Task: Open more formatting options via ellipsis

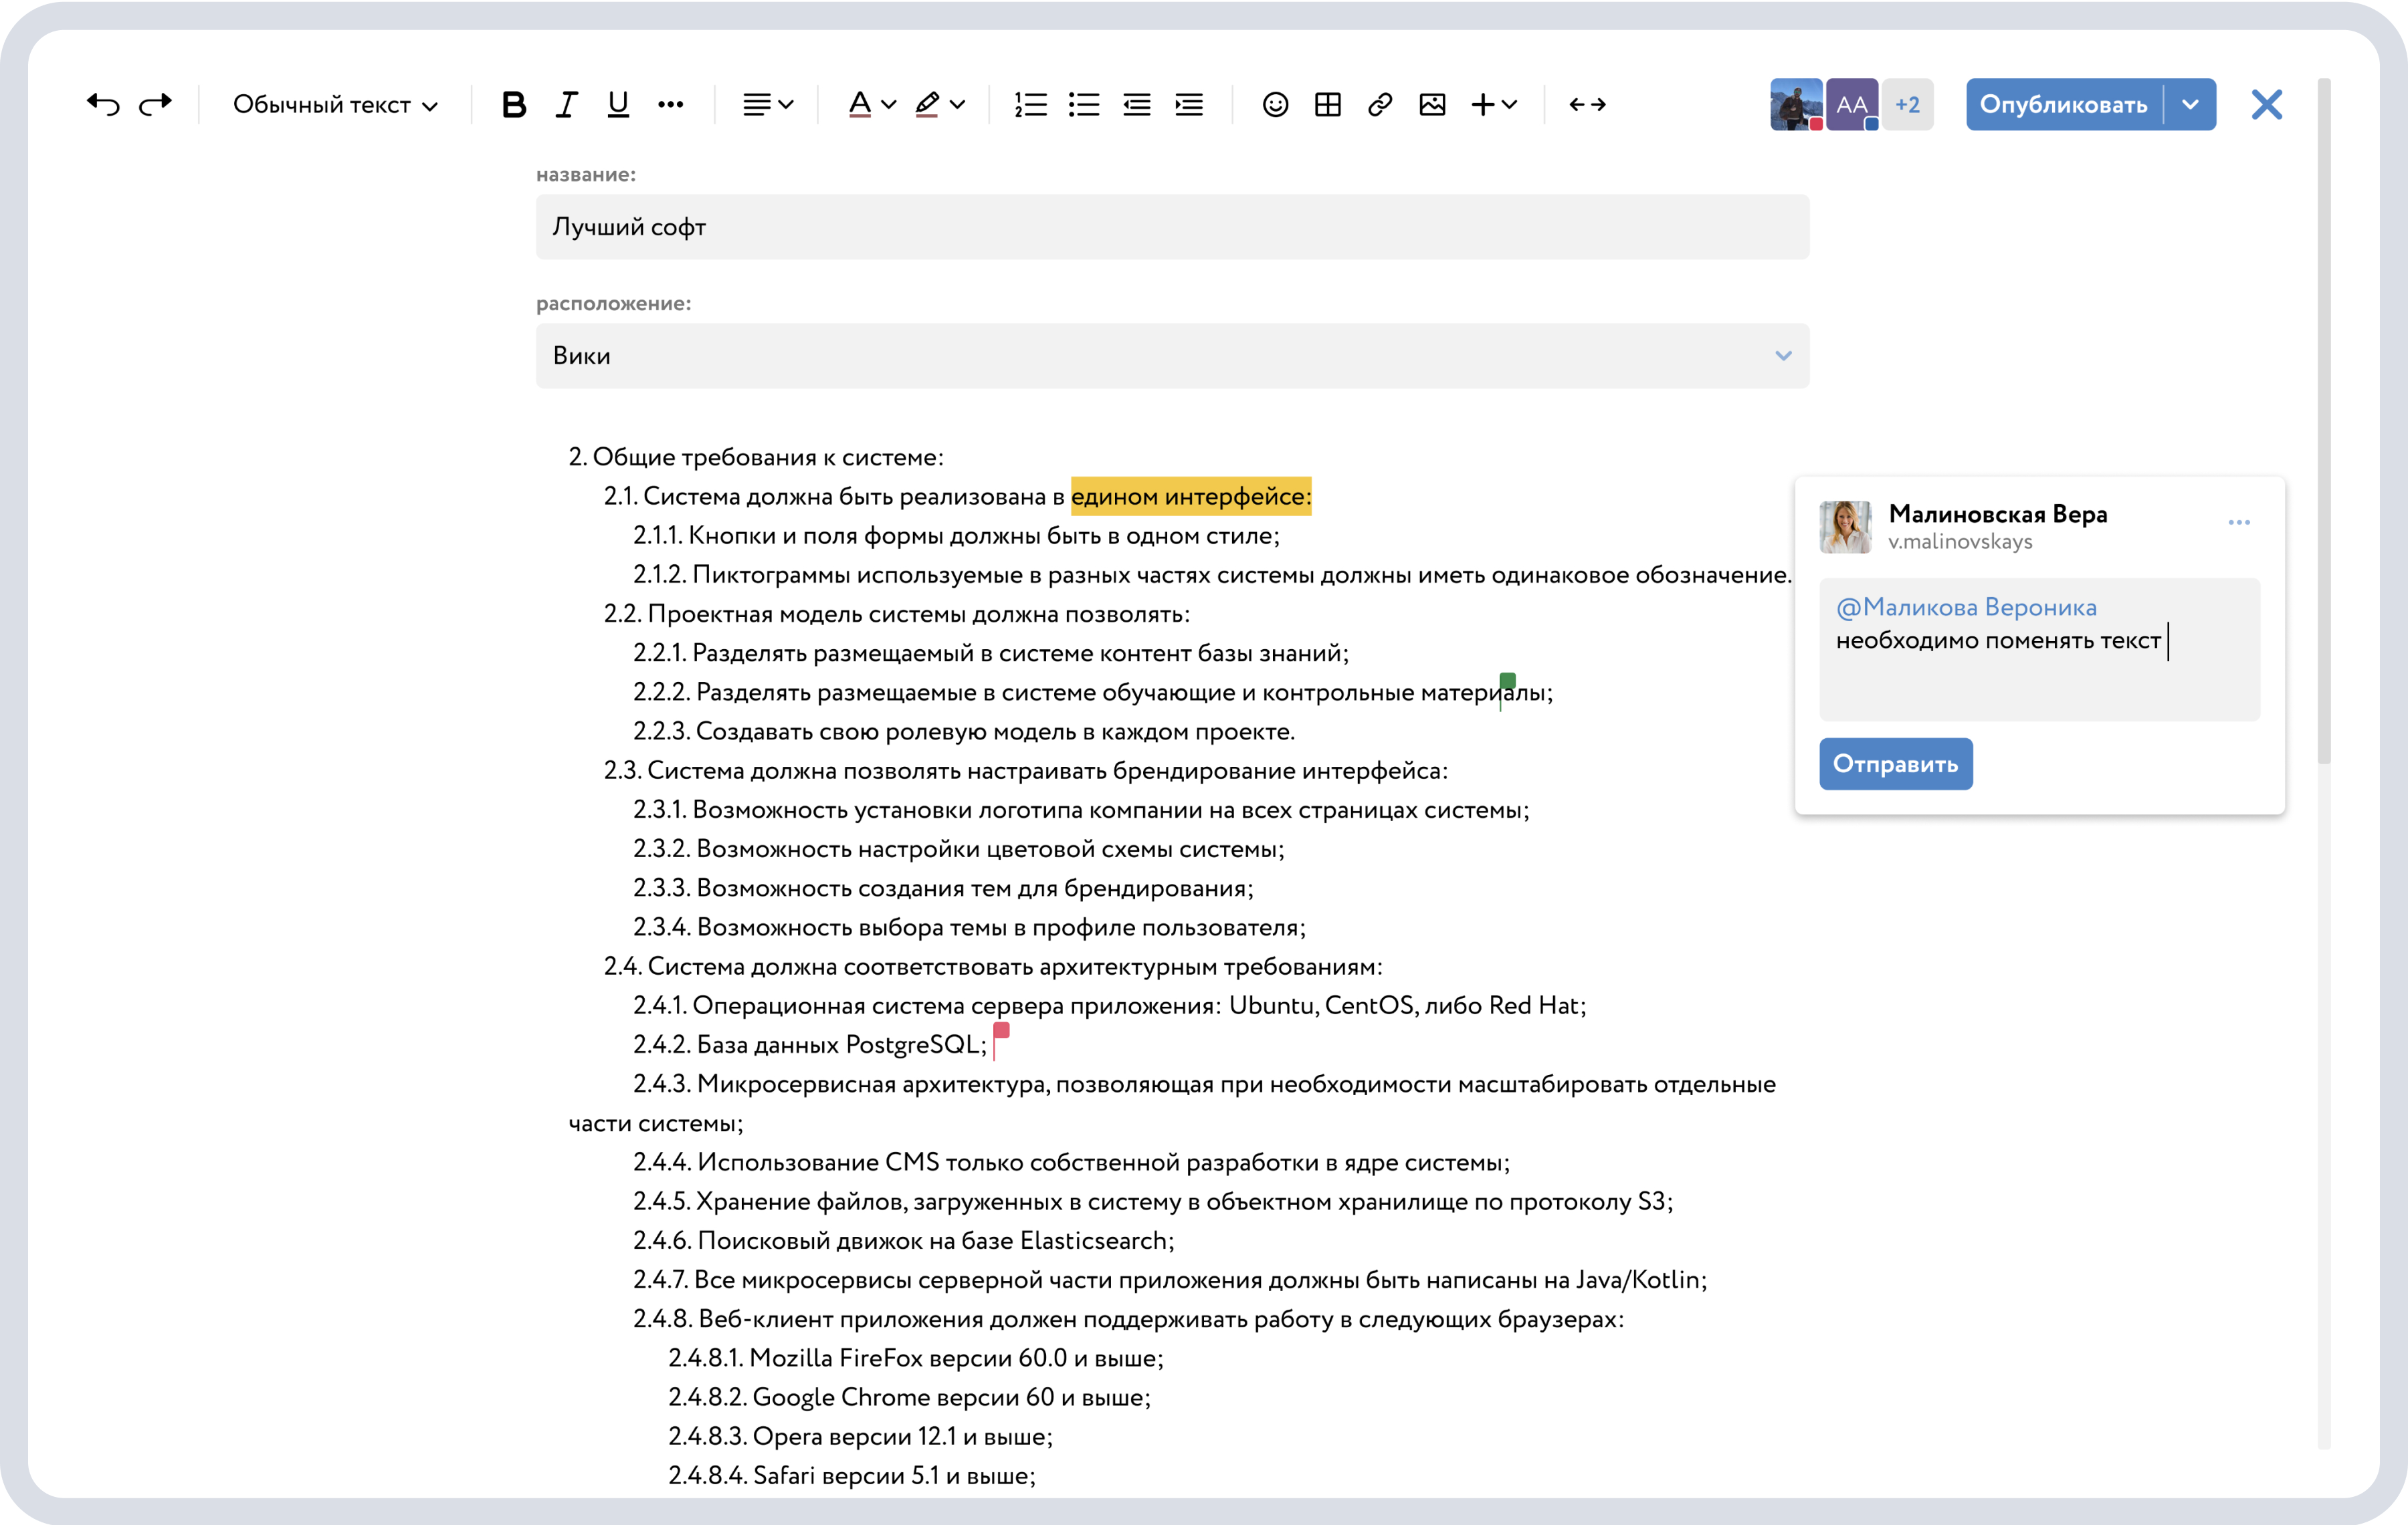Action: click(670, 104)
